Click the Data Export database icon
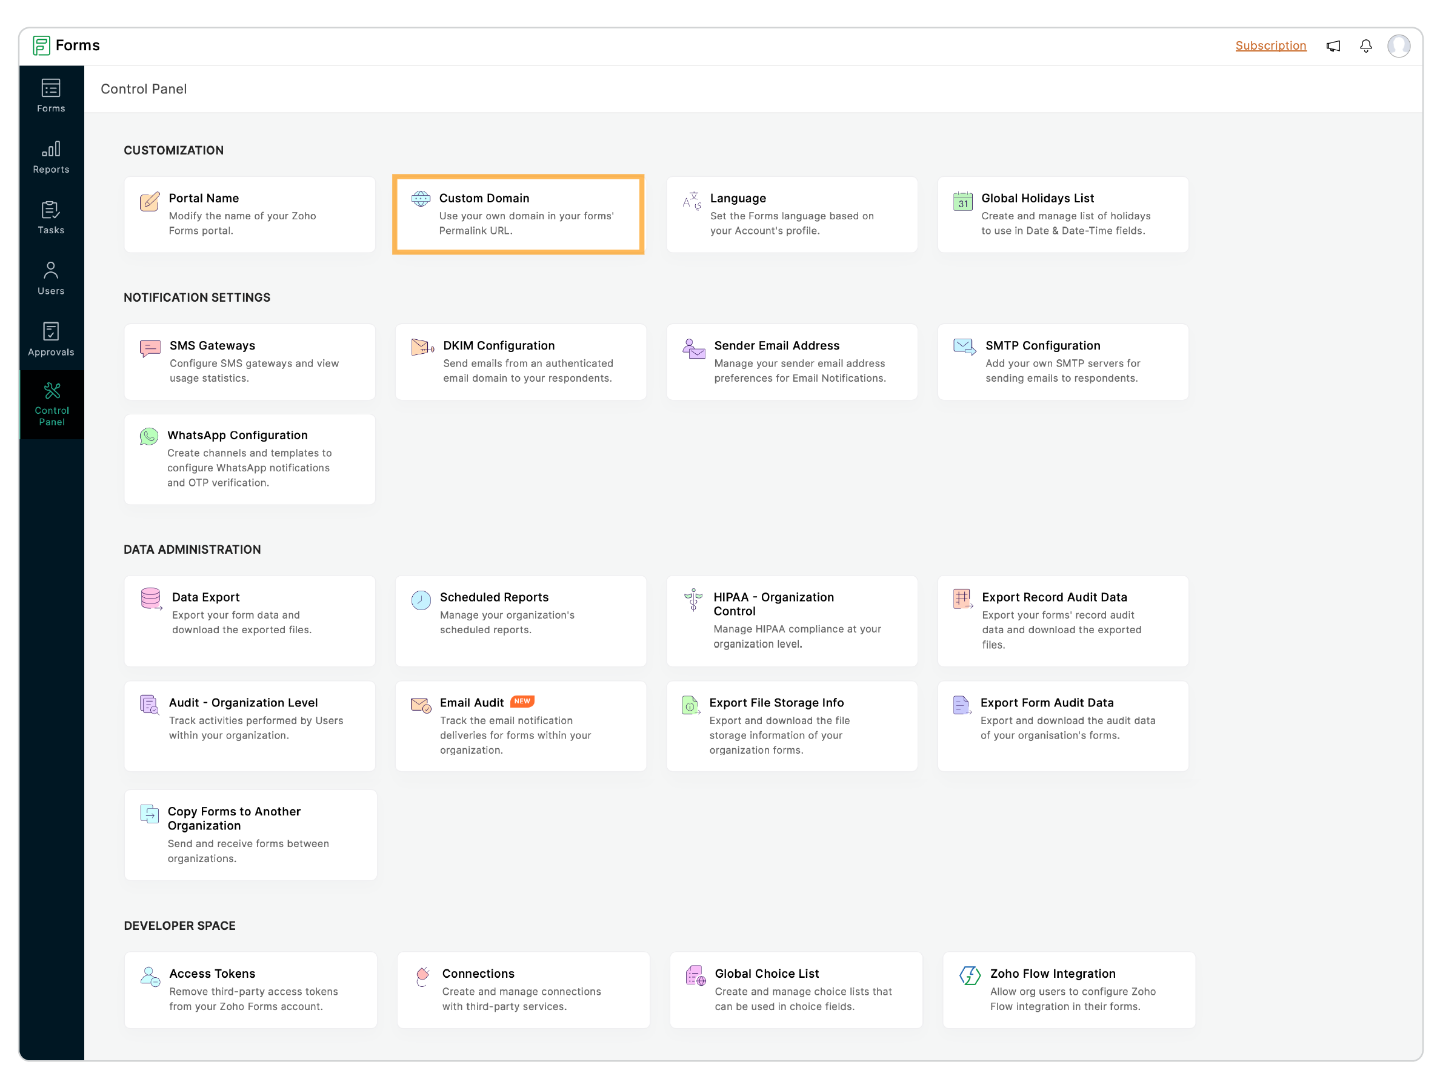Image resolution: width=1440 pixels, height=1079 pixels. (x=151, y=599)
